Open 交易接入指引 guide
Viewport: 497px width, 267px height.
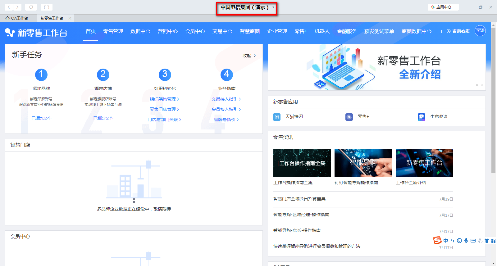tap(226, 99)
